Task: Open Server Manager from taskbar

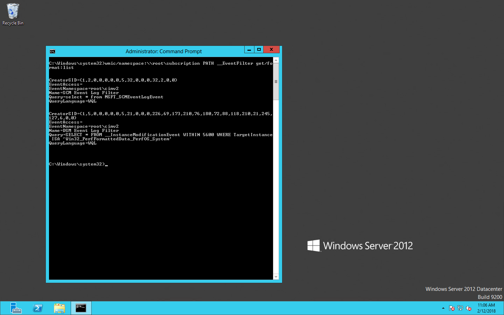Action: click(16, 308)
